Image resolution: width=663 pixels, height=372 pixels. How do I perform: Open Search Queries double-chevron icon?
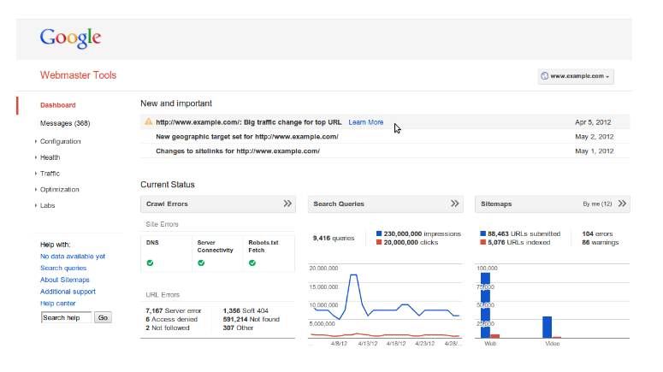click(454, 204)
